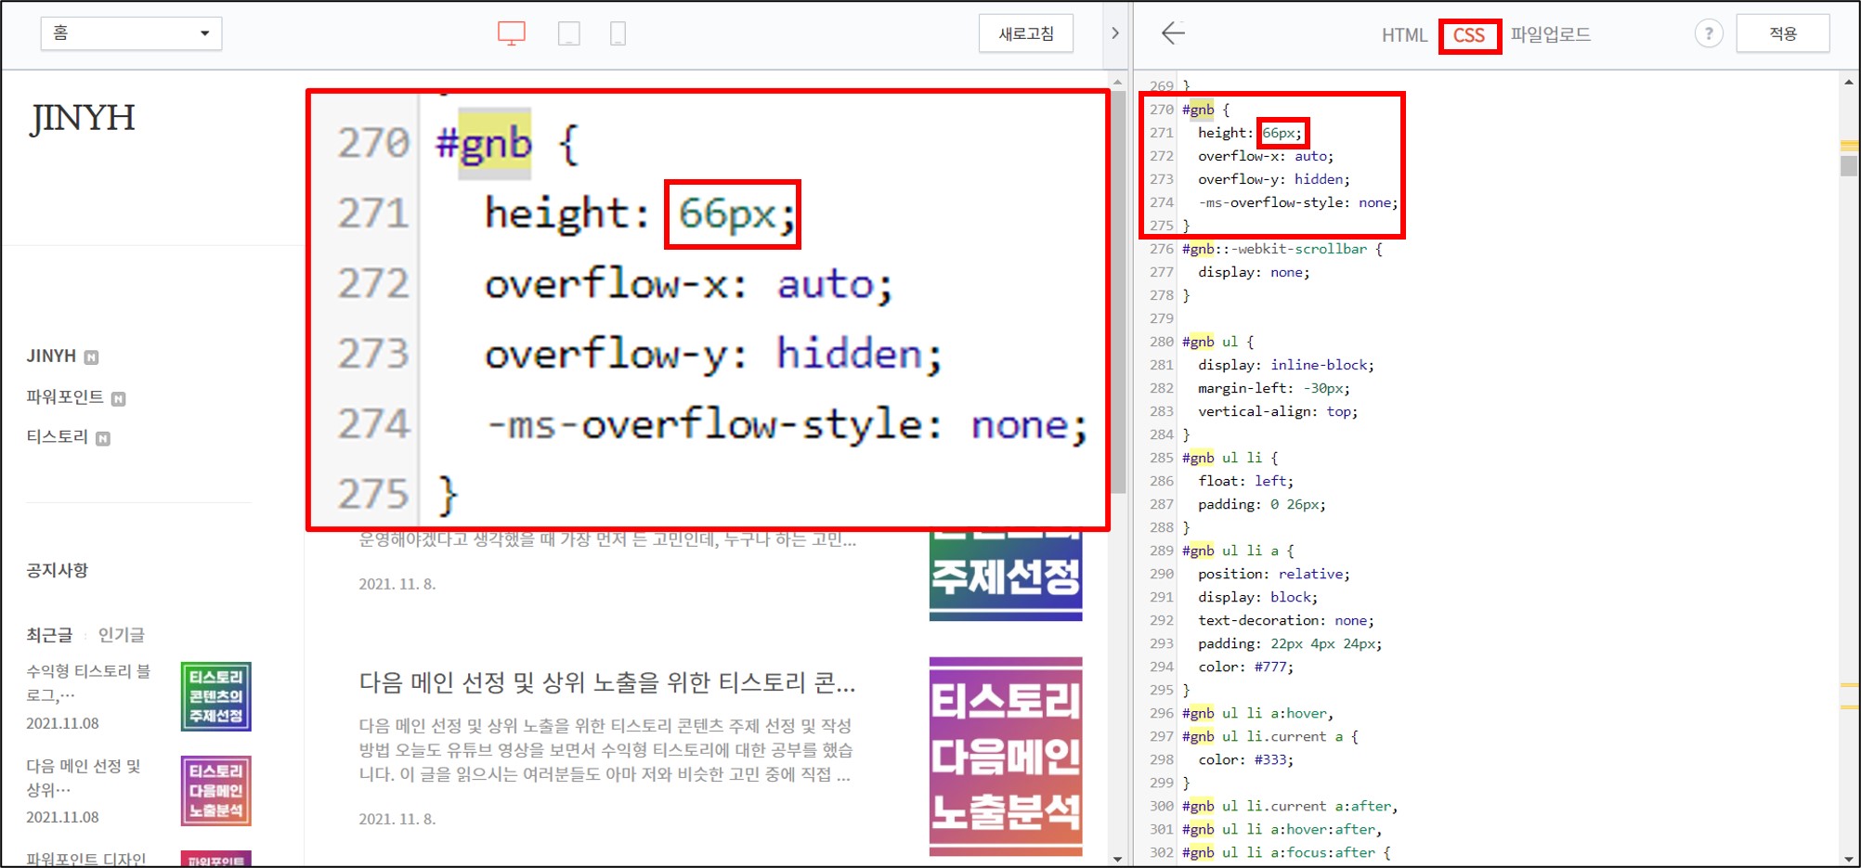Click float: left on line 286

coord(1245,481)
